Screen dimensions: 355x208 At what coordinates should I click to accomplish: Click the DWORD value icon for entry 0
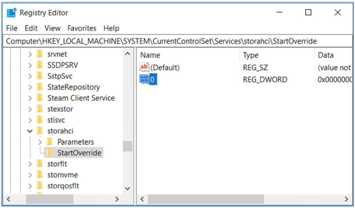(x=144, y=80)
